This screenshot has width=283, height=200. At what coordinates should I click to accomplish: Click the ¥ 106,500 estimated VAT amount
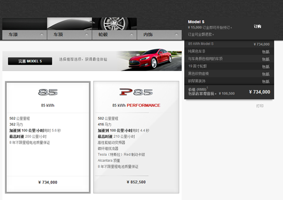[227, 94]
